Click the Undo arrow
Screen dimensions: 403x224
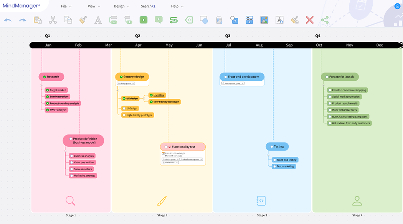pos(7,20)
